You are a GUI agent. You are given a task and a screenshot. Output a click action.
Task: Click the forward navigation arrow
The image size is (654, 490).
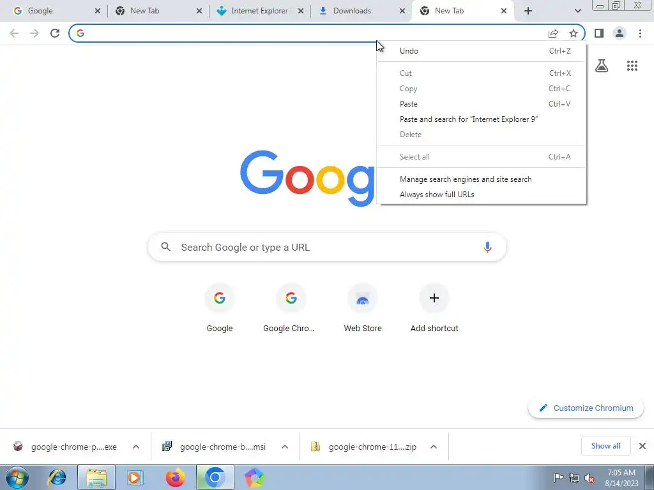[34, 33]
